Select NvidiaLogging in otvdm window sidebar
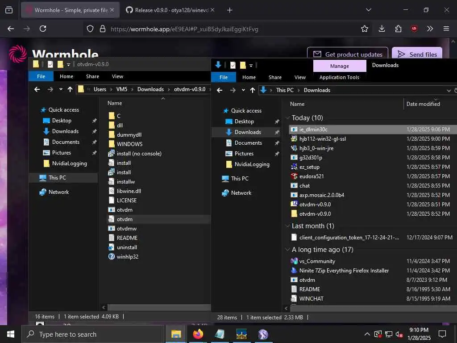Screen dimensions: 457x343 click(x=69, y=163)
